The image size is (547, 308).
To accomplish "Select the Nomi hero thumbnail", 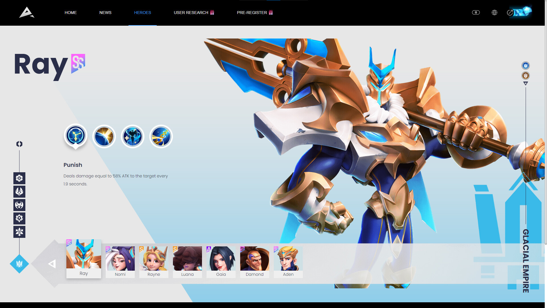I will [x=120, y=262].
